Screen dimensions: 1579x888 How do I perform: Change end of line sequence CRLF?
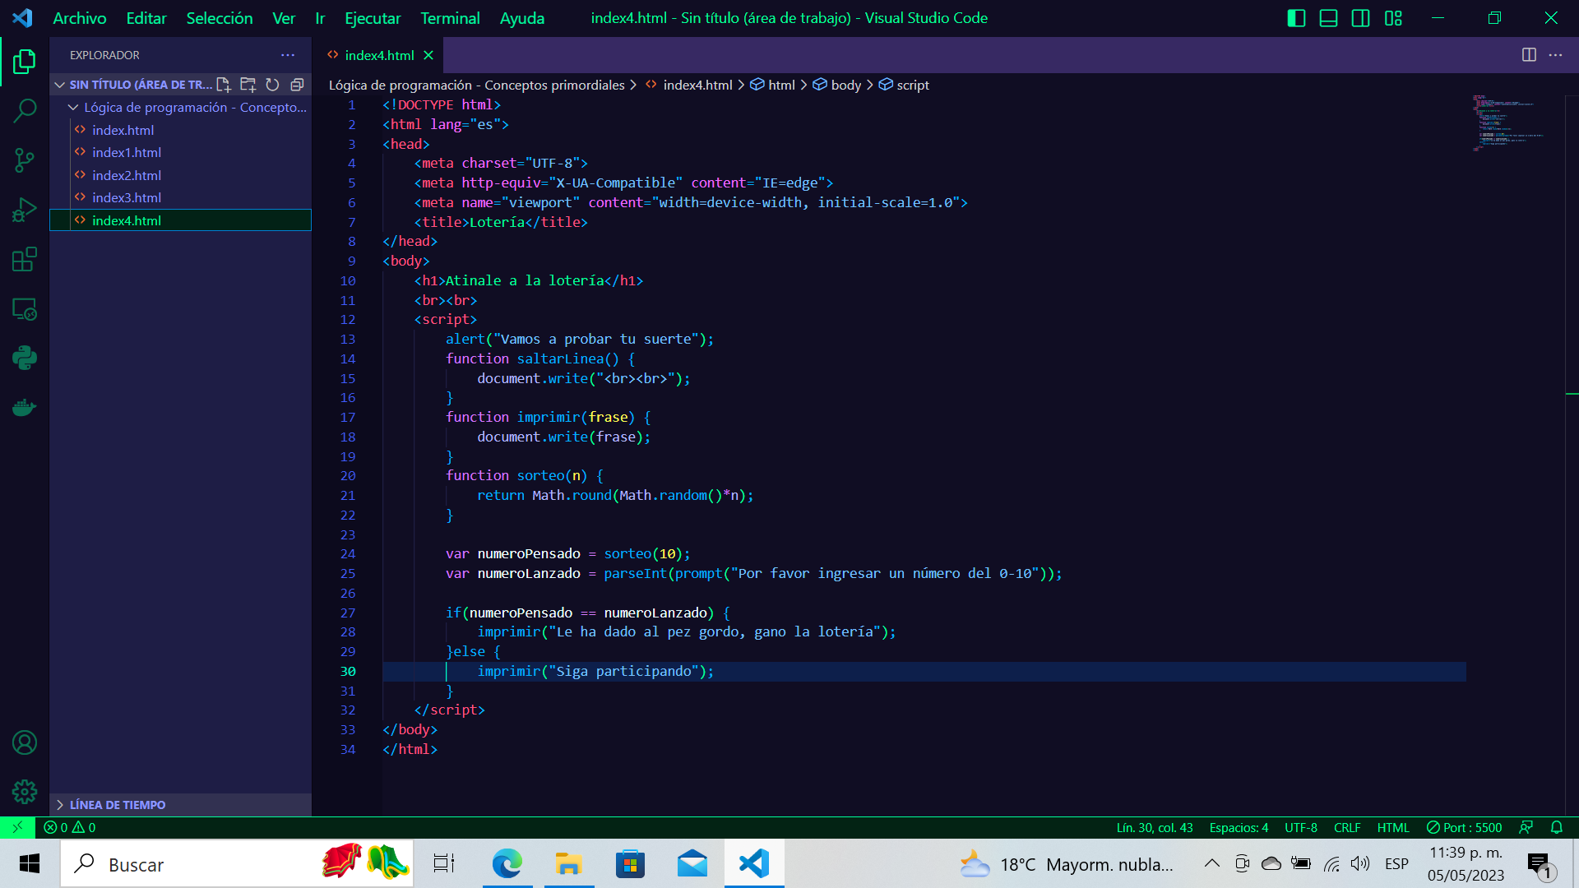tap(1347, 827)
